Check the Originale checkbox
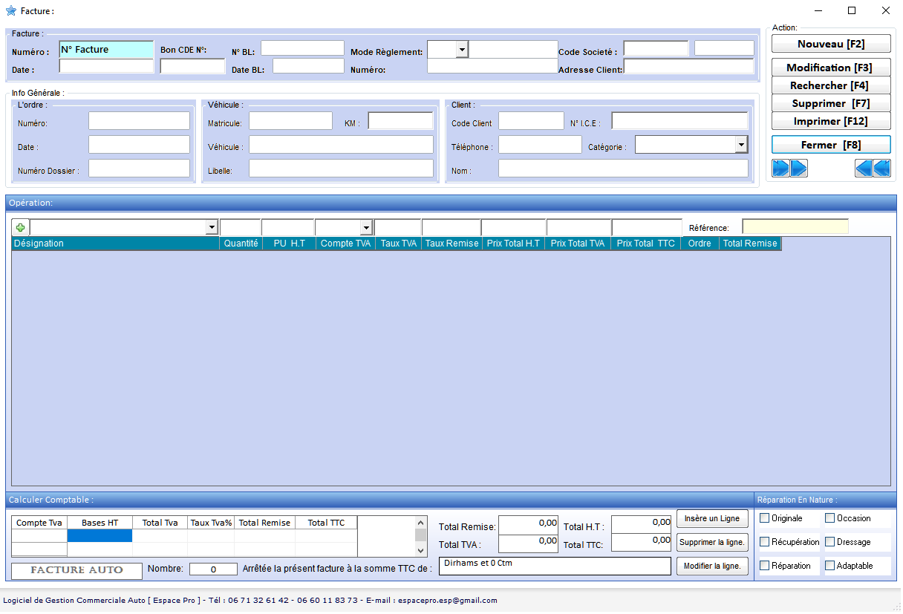The image size is (903, 614). coord(765,518)
